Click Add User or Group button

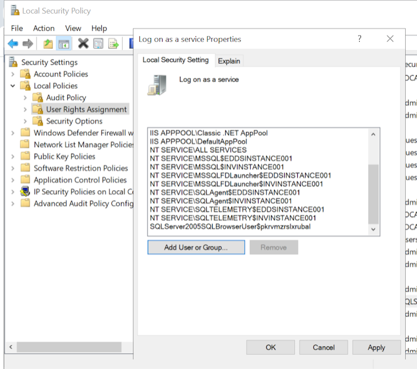[x=196, y=247]
